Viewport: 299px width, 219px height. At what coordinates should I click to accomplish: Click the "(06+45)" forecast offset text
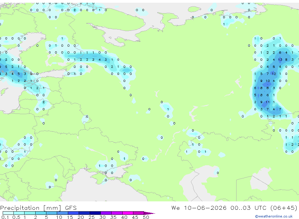[x=284, y=208]
